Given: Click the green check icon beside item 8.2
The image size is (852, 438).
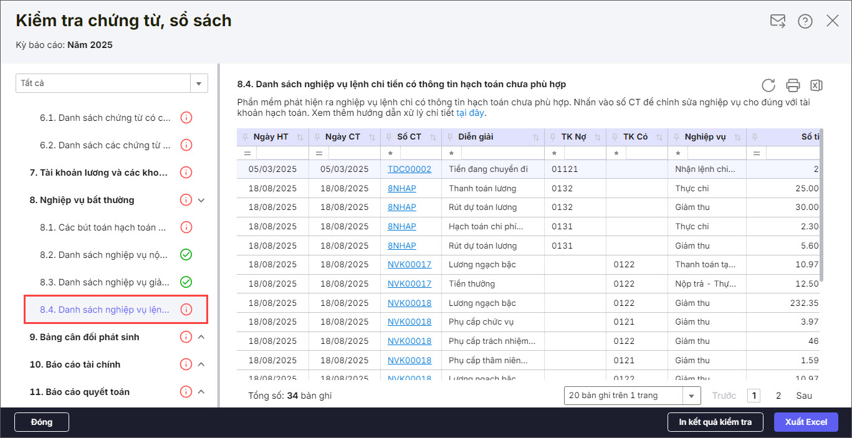Looking at the screenshot, I should [186, 255].
